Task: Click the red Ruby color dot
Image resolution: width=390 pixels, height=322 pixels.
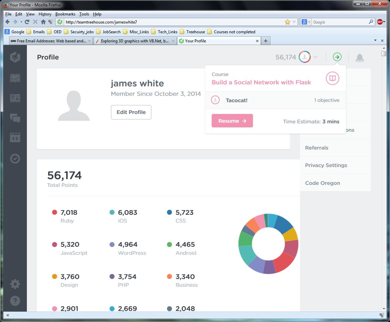Action: tap(54, 212)
